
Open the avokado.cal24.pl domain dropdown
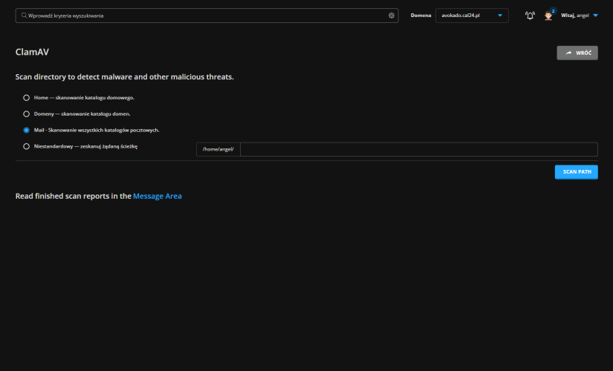coord(472,16)
